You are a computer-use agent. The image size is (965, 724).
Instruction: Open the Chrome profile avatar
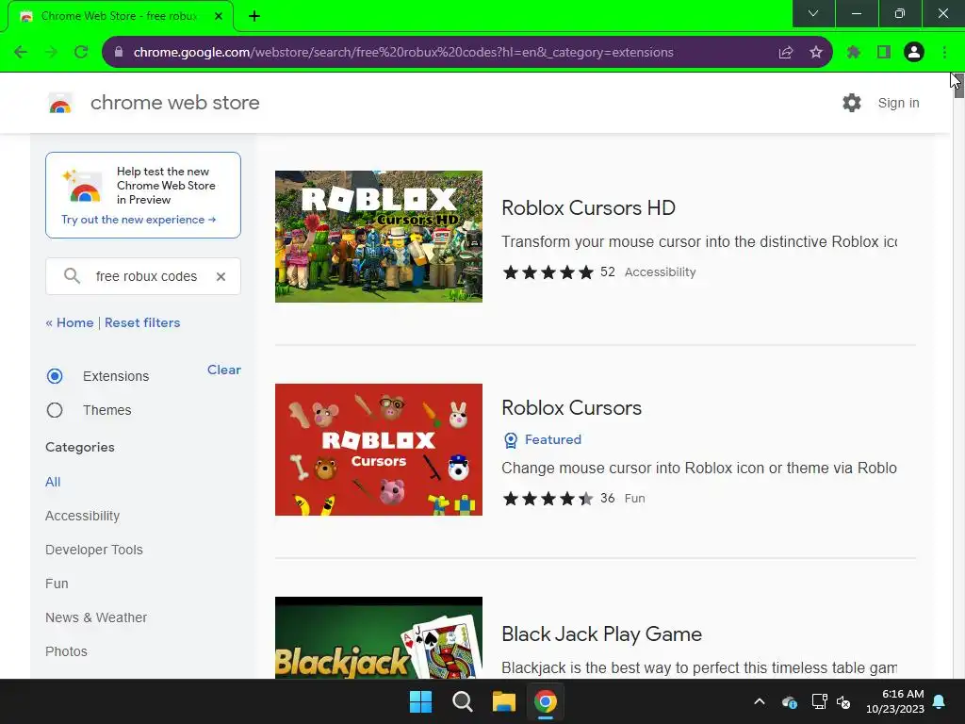click(x=914, y=53)
